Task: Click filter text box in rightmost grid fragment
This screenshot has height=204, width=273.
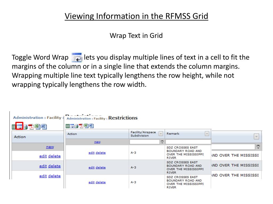Action: [233, 147]
